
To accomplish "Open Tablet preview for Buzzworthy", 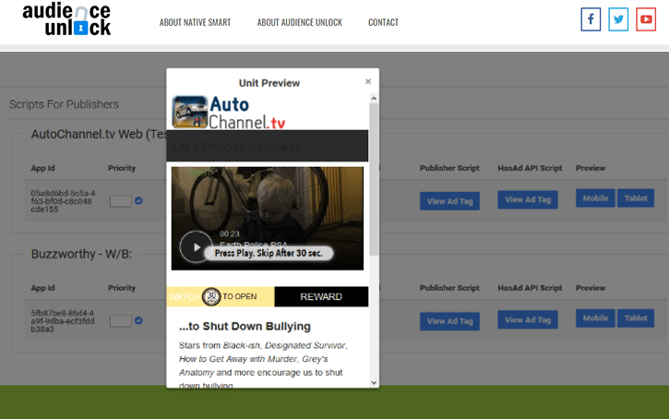I will [636, 318].
